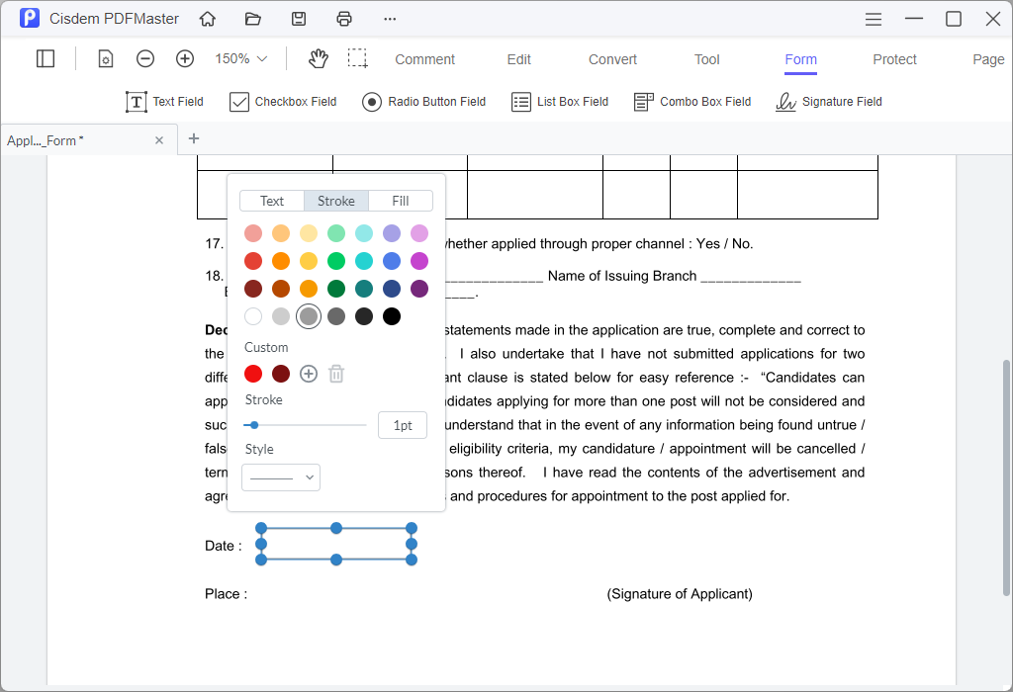Switch to the Page tab
This screenshot has height=692, width=1013.
(988, 59)
